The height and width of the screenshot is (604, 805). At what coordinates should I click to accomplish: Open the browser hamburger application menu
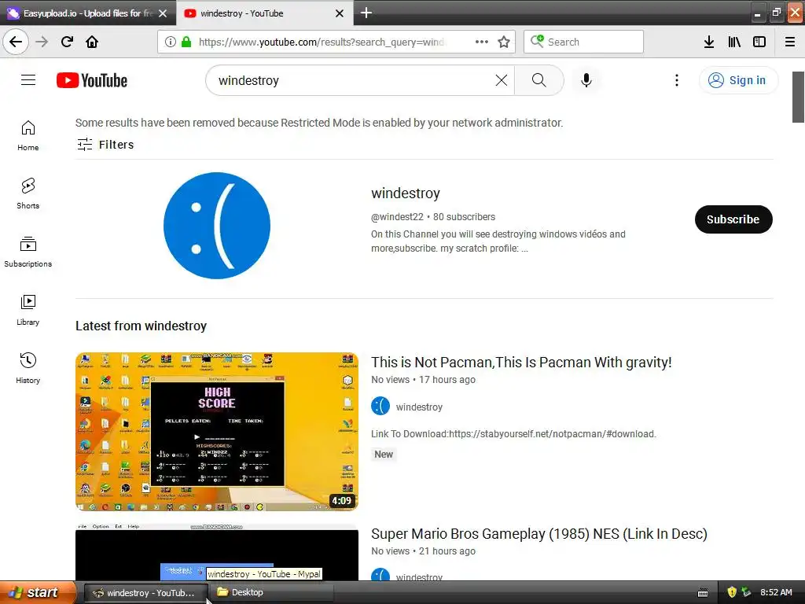pyautogui.click(x=790, y=42)
